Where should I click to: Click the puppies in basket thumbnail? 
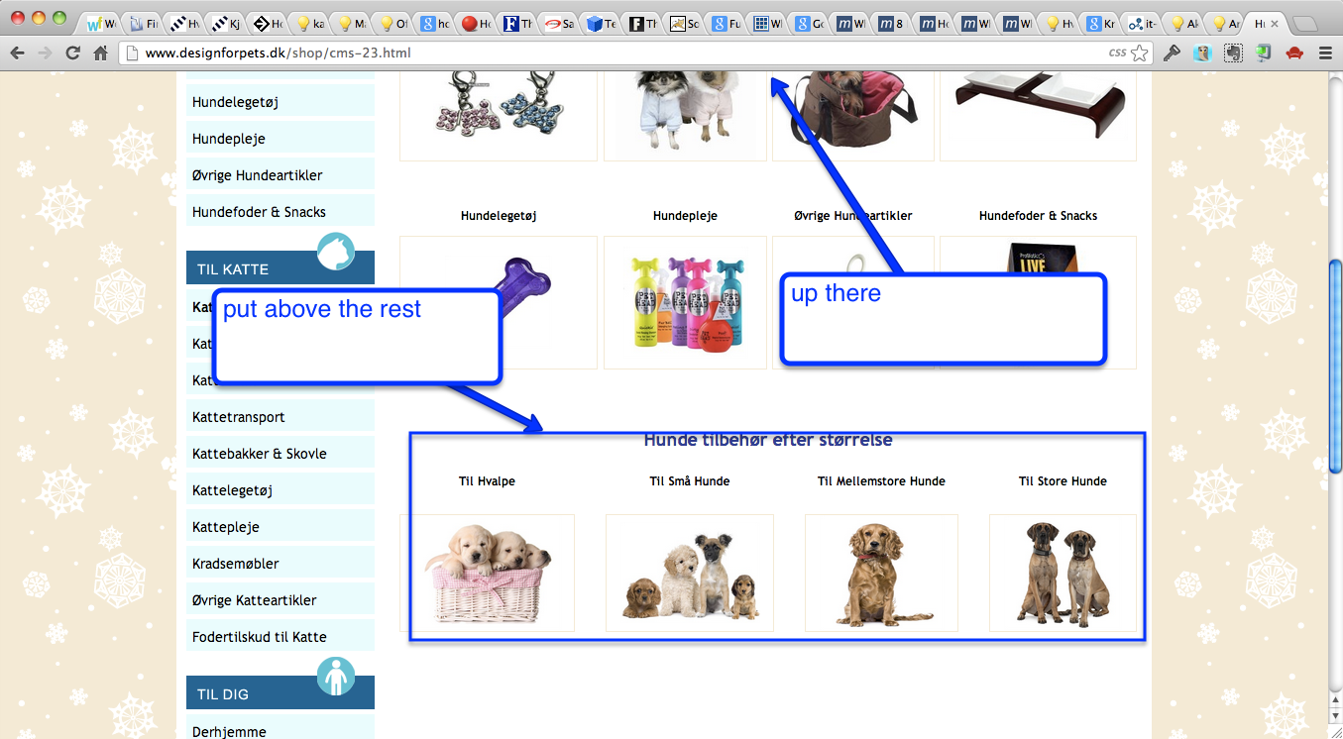(x=487, y=573)
